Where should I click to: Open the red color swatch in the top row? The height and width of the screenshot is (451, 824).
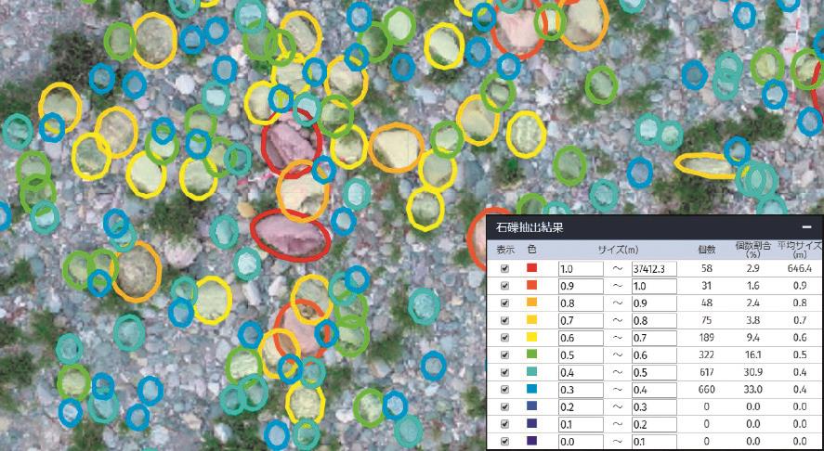(531, 268)
